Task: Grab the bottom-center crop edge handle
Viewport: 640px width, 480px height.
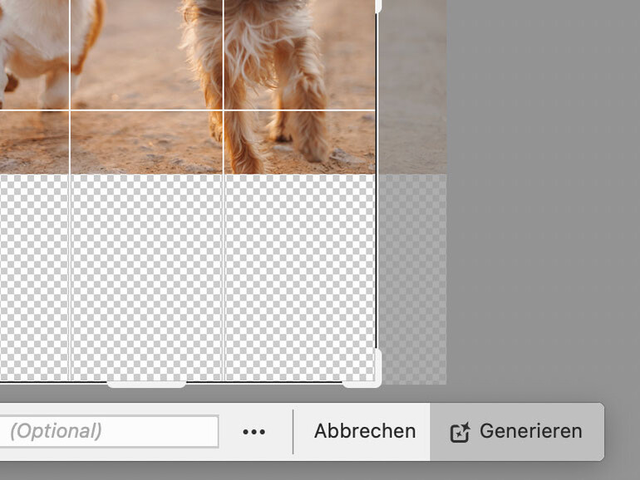Action: (x=146, y=384)
